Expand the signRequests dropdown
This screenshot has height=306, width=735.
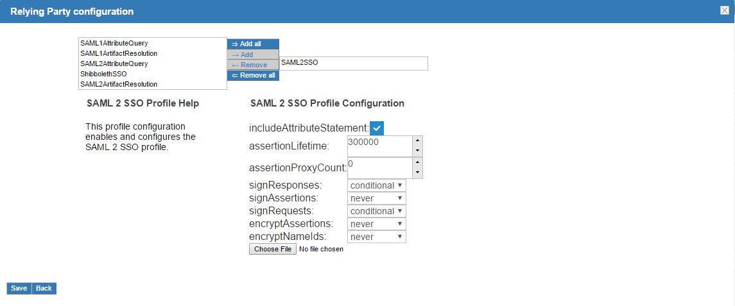click(x=376, y=211)
